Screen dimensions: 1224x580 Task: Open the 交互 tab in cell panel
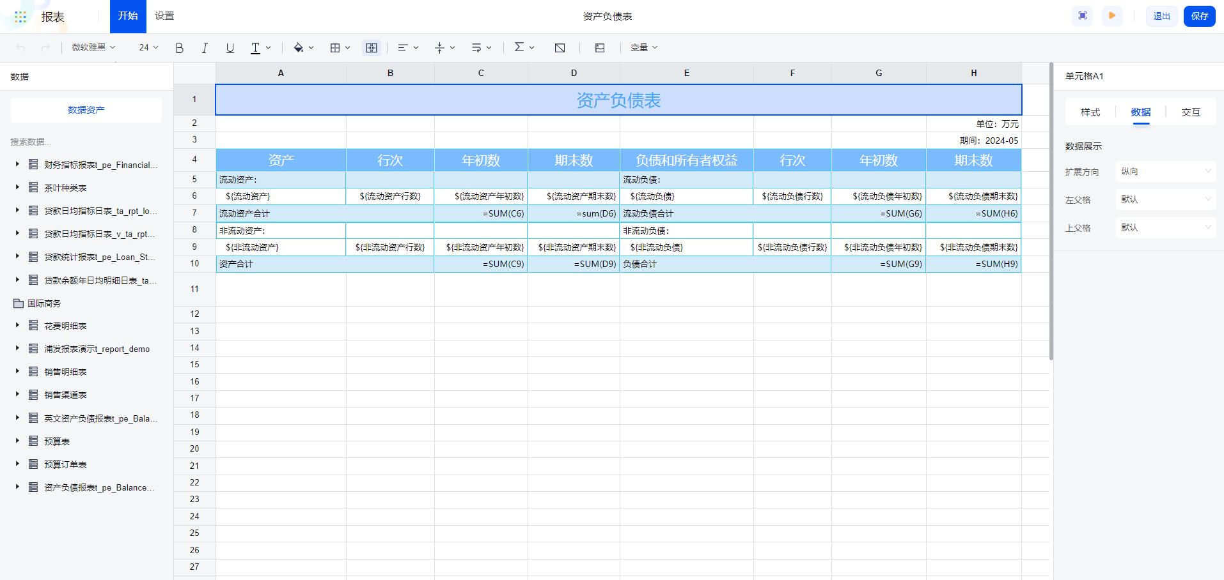pyautogui.click(x=1191, y=112)
